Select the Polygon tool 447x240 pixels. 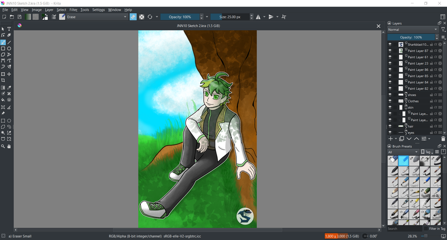click(x=3, y=55)
